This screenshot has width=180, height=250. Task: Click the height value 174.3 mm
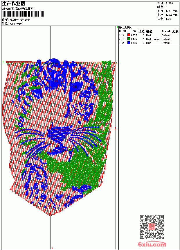pyautogui.click(x=171, y=11)
